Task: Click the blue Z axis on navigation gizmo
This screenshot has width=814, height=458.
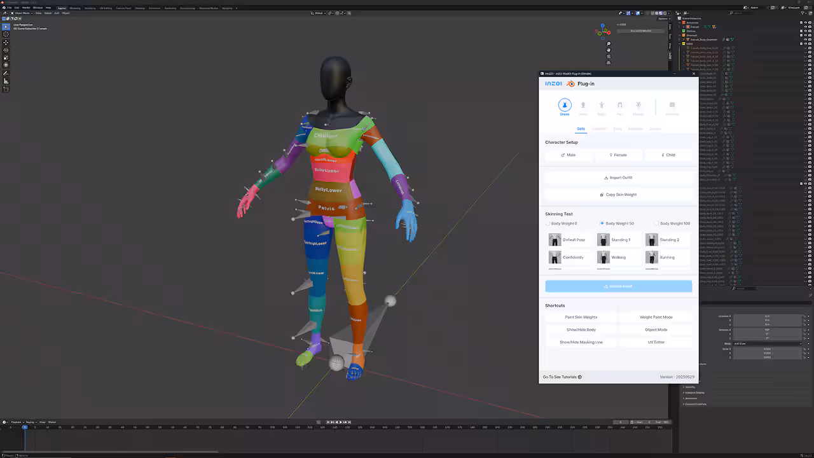Action: coord(603,25)
